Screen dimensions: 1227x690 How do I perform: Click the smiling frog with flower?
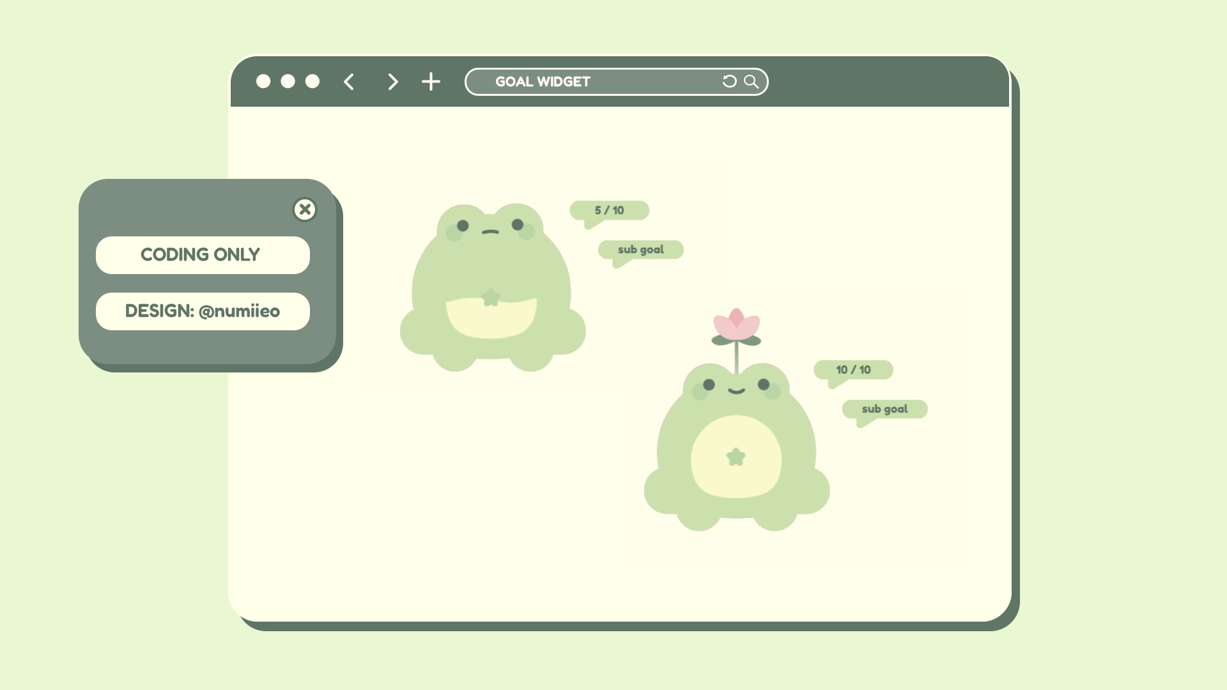(736, 447)
